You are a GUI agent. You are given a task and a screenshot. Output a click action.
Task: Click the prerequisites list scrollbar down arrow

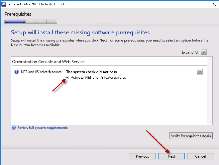pyautogui.click(x=210, y=122)
